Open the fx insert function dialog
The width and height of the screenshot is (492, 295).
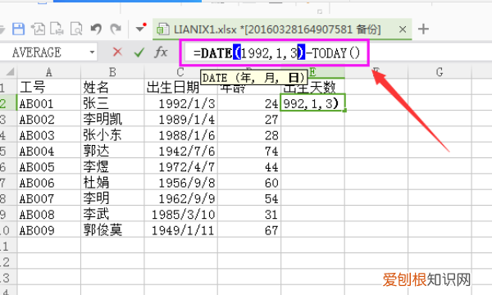[161, 52]
